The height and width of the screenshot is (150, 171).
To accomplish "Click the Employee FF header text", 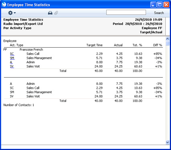I will (x=152, y=28).
